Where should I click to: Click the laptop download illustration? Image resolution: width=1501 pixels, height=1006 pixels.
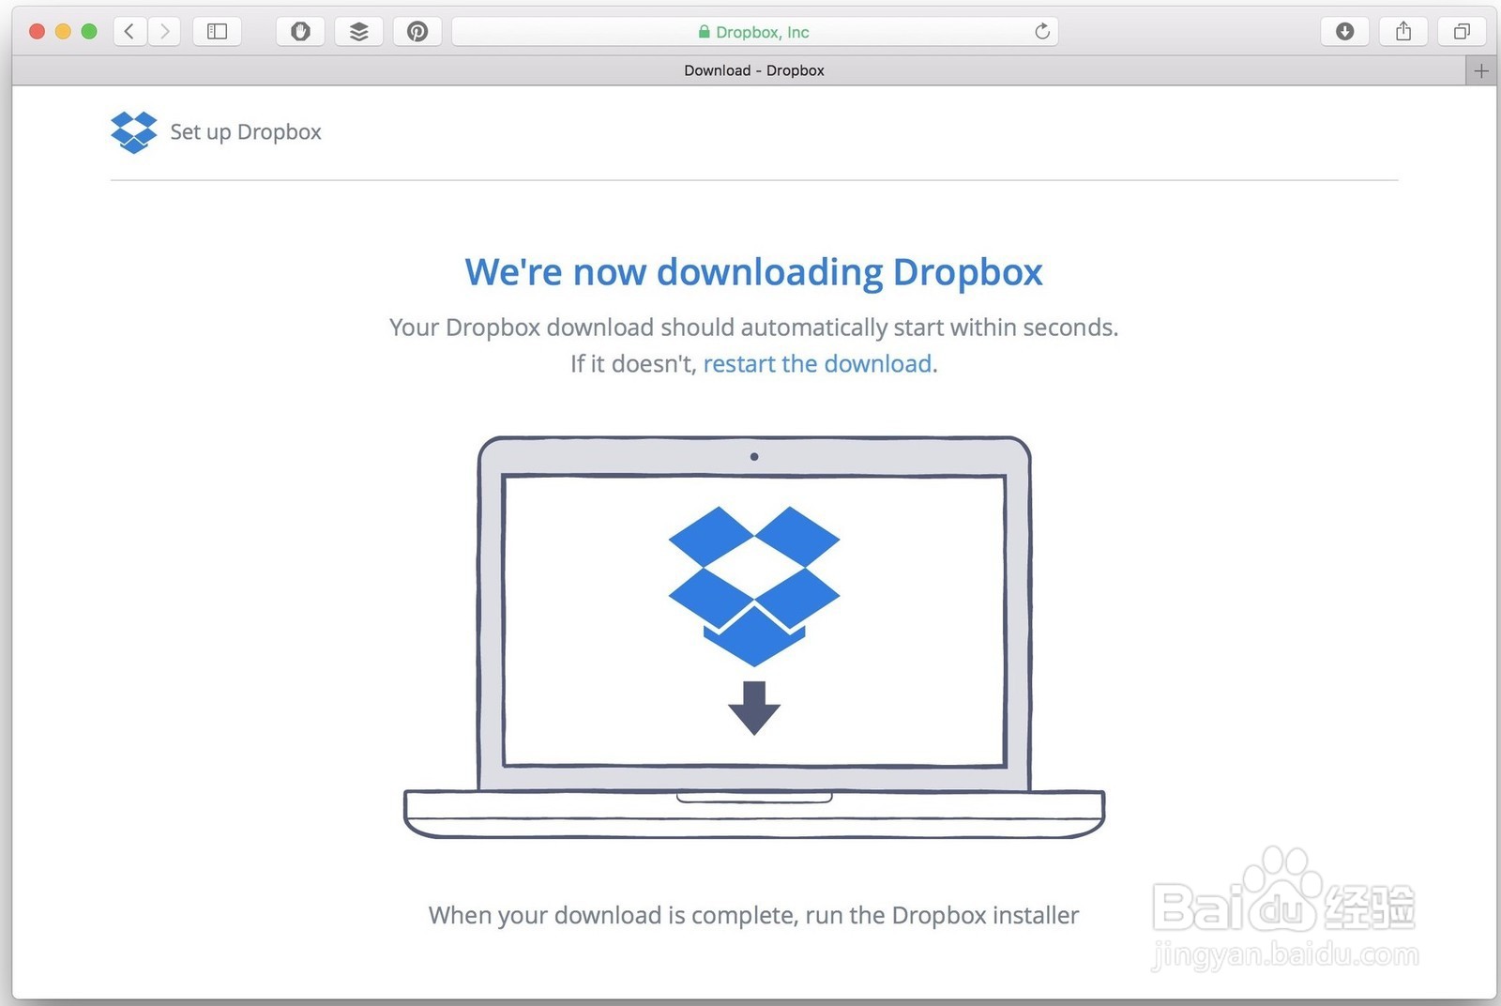pos(754,637)
